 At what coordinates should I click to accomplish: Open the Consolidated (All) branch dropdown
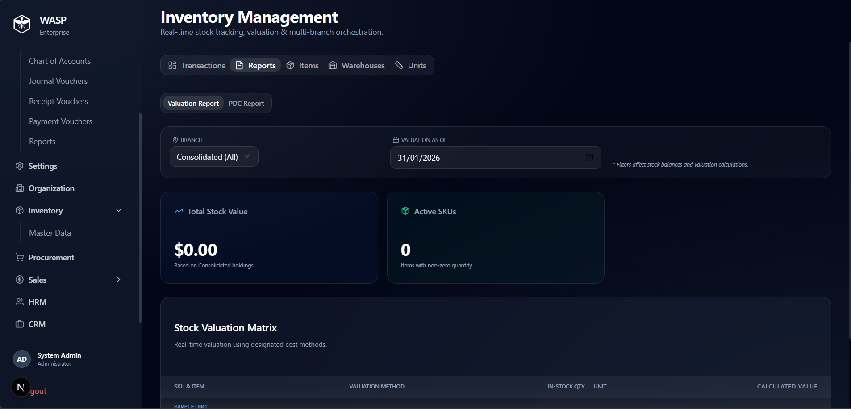coord(213,157)
